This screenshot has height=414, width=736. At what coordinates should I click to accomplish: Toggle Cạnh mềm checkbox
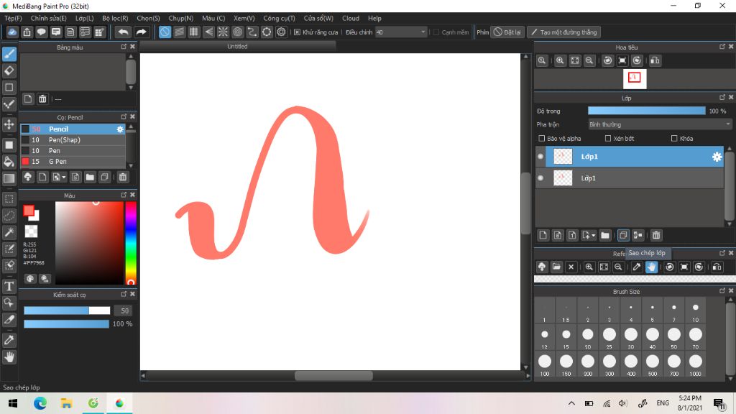[436, 32]
